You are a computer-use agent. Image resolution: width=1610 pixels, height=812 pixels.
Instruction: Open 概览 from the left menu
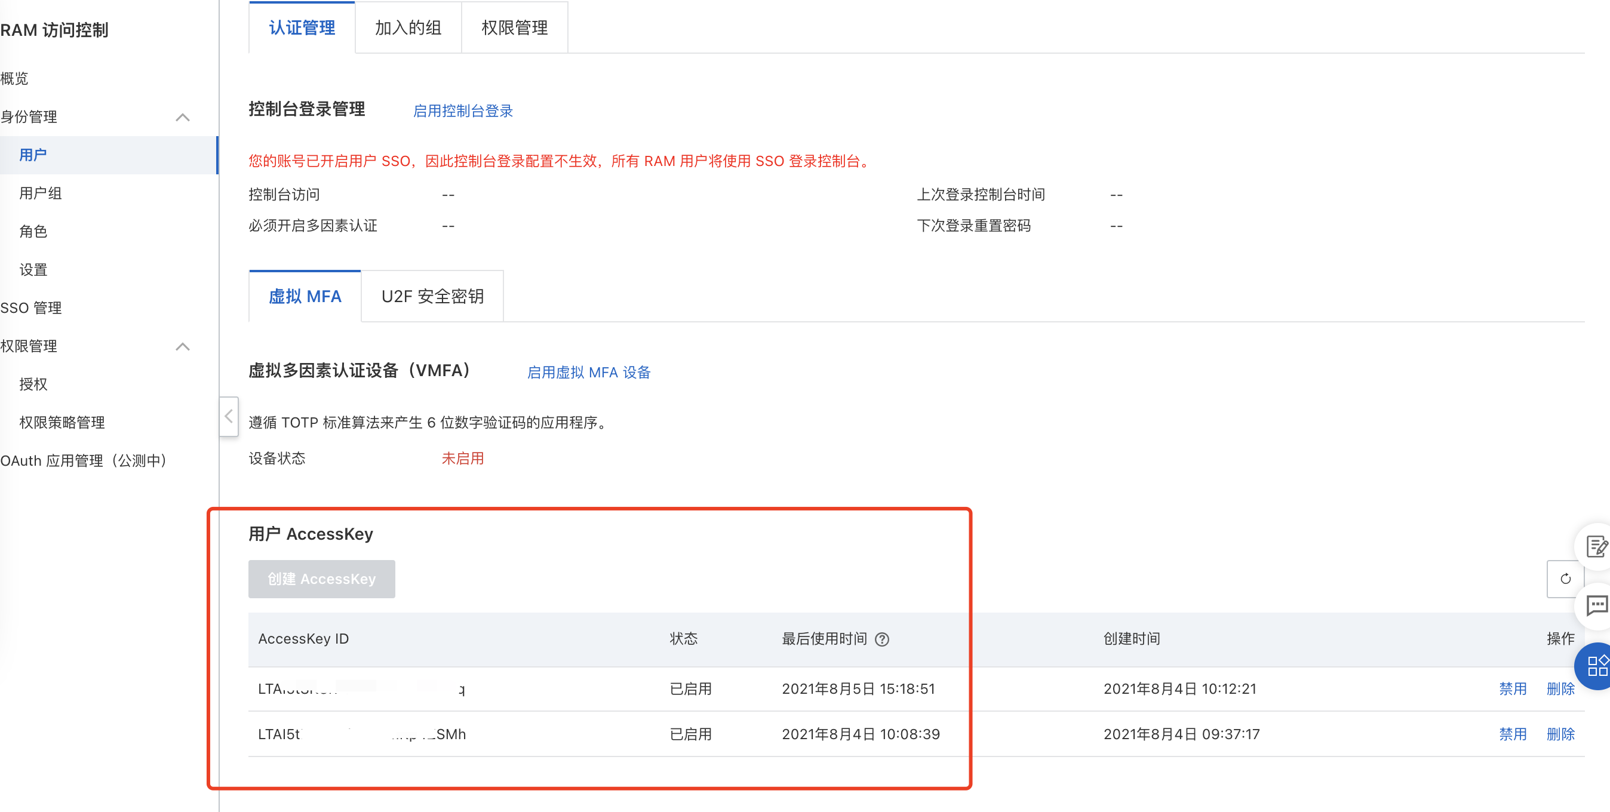coord(14,79)
